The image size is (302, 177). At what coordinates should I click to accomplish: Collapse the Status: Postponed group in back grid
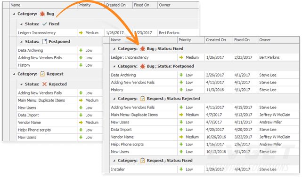pos(21,42)
